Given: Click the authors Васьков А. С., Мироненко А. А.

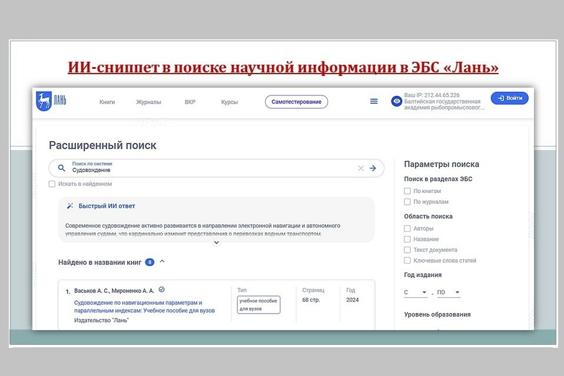Looking at the screenshot, I should pos(114,291).
